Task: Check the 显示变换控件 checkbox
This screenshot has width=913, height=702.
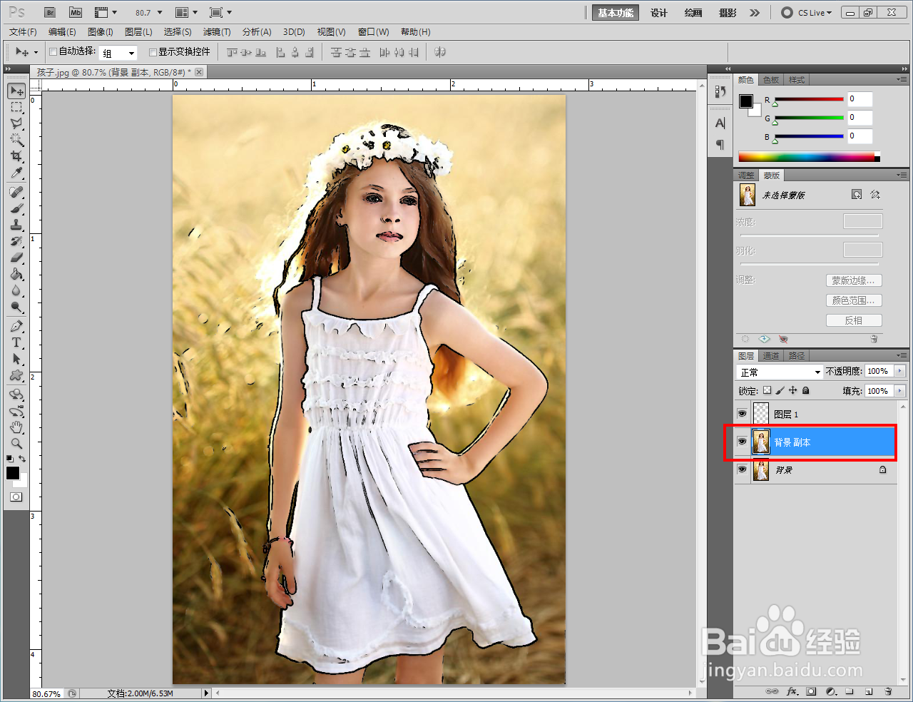Action: click(x=153, y=52)
